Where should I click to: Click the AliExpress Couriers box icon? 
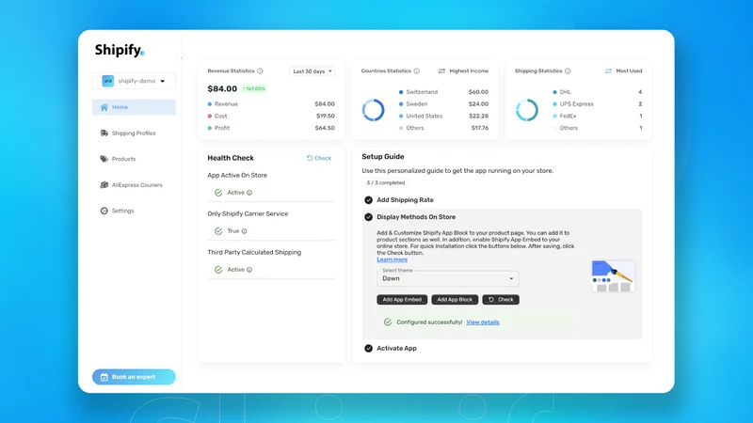(104, 184)
